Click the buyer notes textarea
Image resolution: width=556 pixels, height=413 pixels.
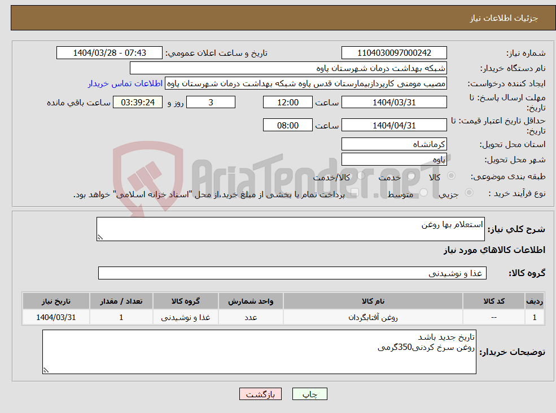point(259,352)
